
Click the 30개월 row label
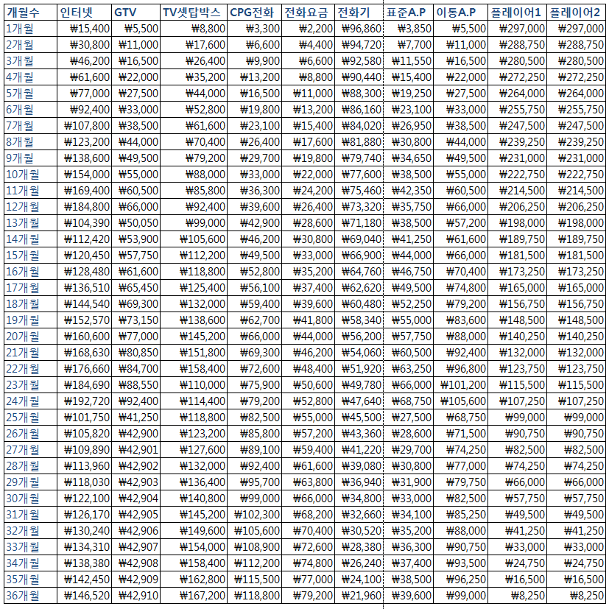(31, 499)
